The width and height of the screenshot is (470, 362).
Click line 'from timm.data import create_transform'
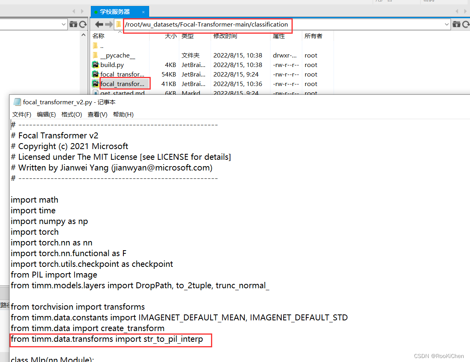(x=88, y=328)
